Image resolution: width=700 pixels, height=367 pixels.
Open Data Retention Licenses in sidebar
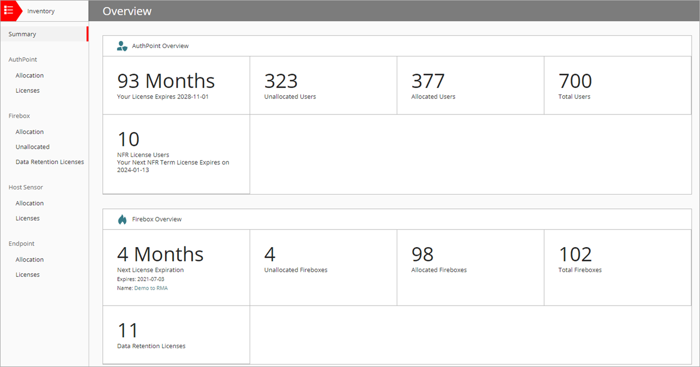pos(50,162)
